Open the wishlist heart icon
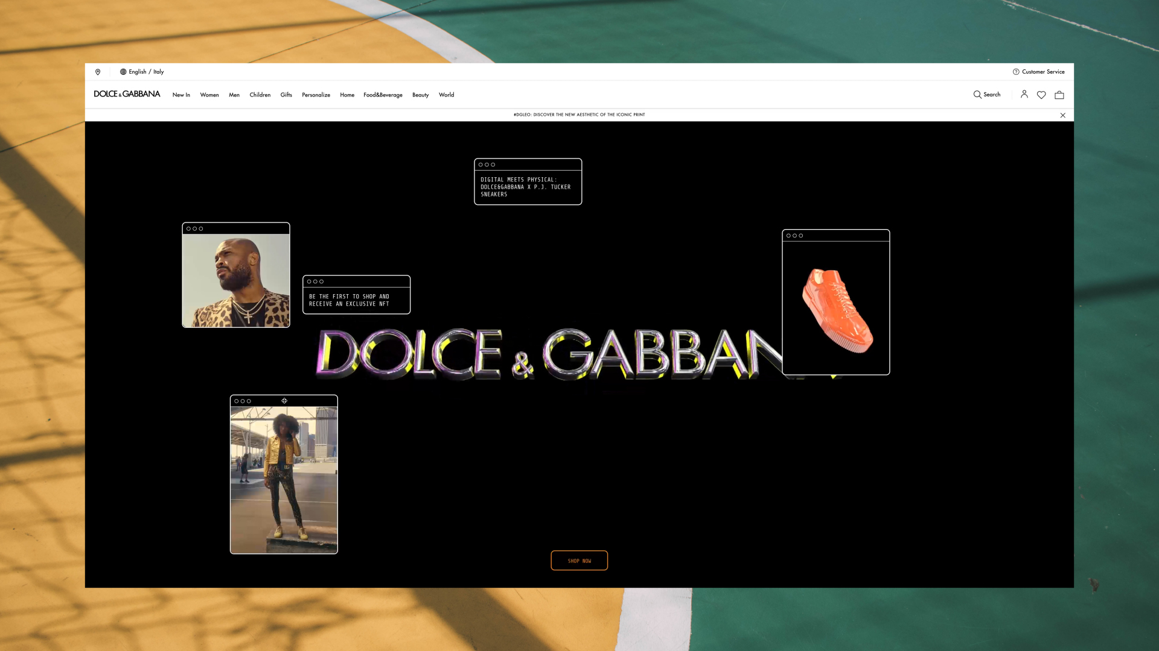 click(x=1041, y=95)
